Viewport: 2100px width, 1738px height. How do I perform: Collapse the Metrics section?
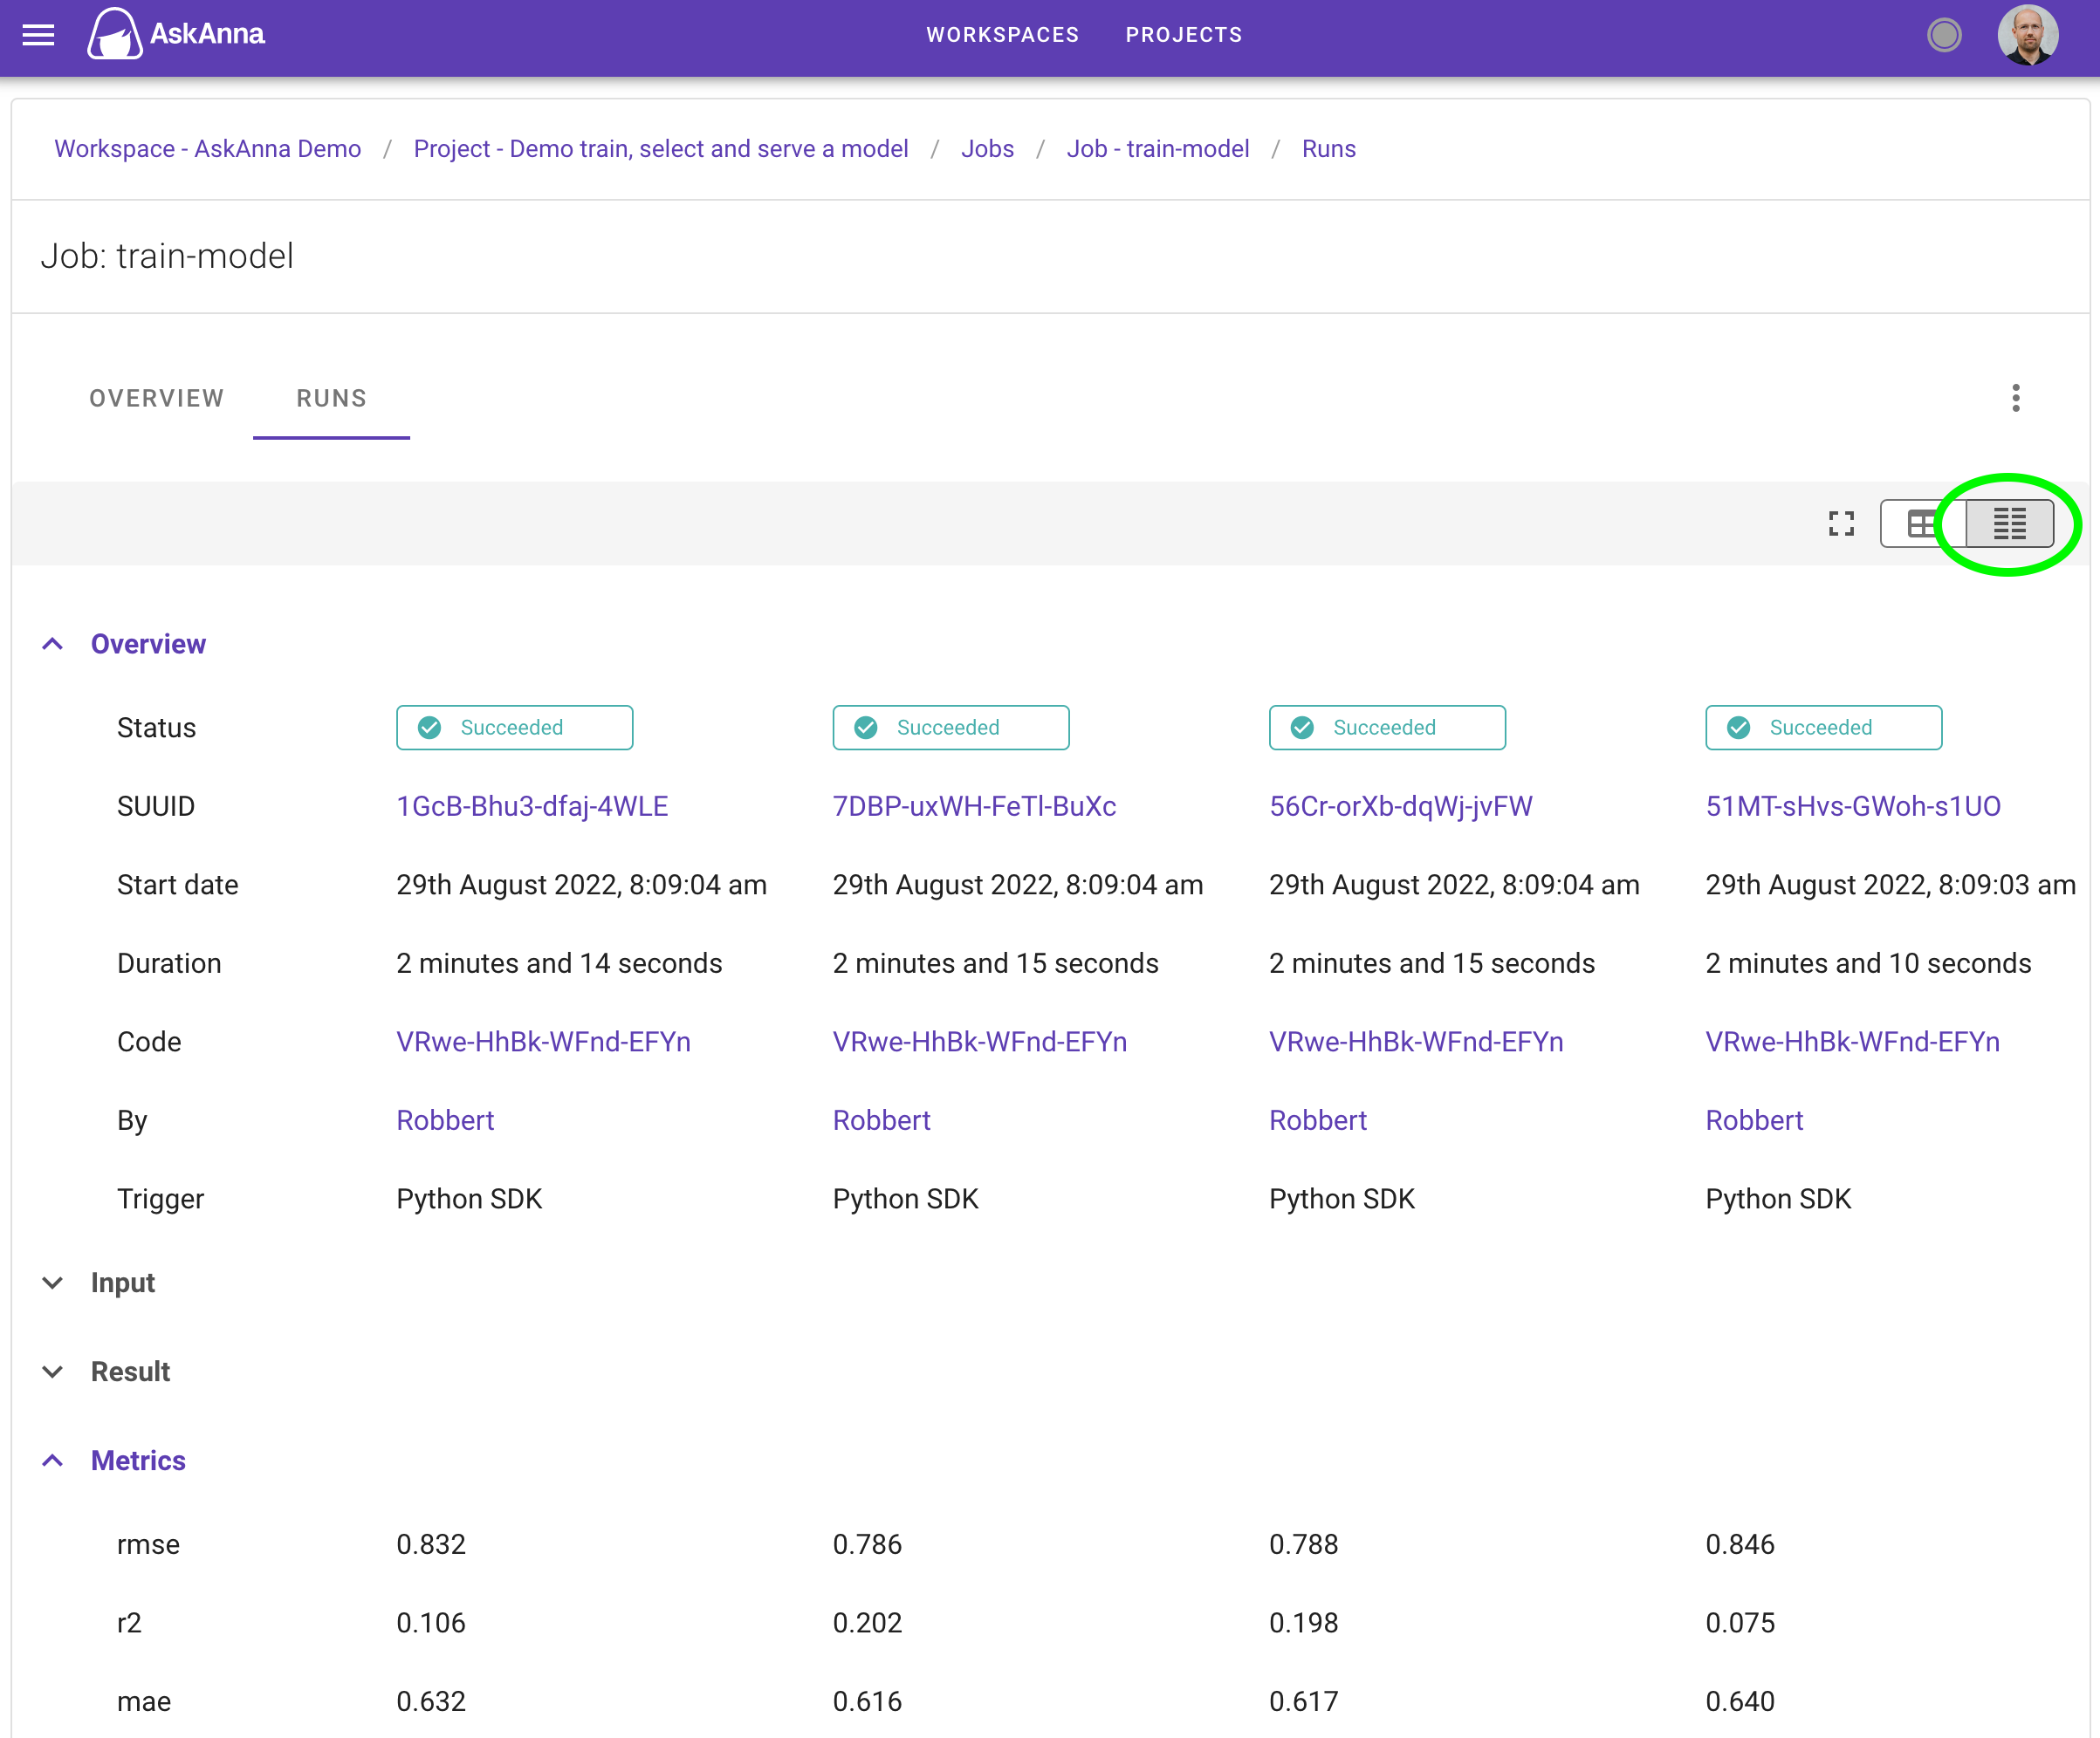(x=53, y=1461)
